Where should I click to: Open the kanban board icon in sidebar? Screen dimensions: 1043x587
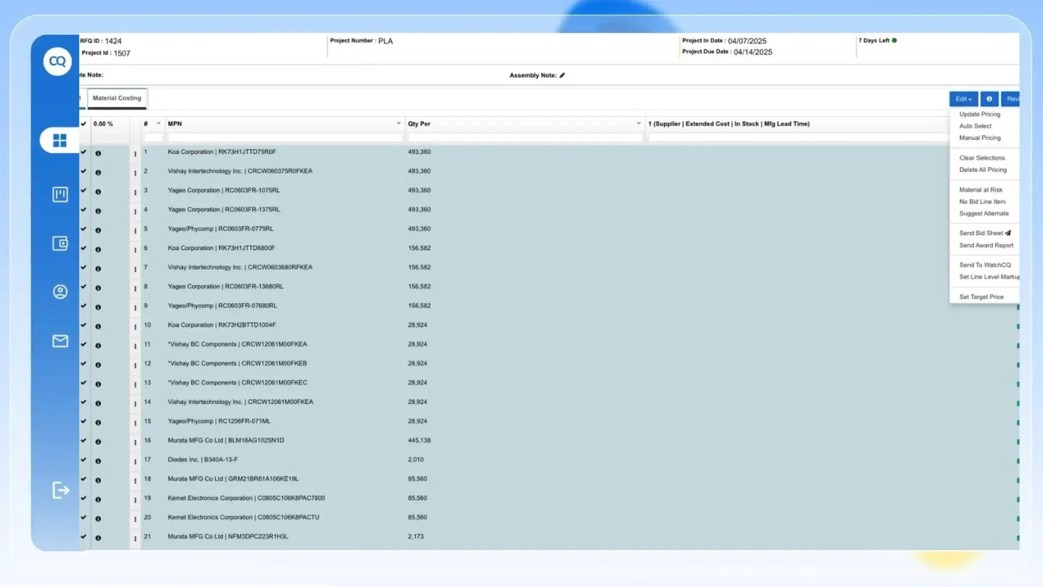pyautogui.click(x=60, y=195)
